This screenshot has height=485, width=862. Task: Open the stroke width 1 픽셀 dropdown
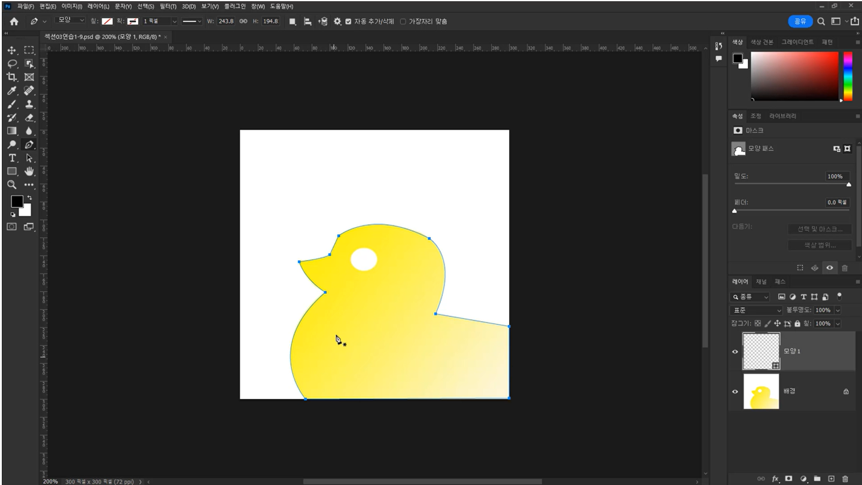(x=174, y=22)
